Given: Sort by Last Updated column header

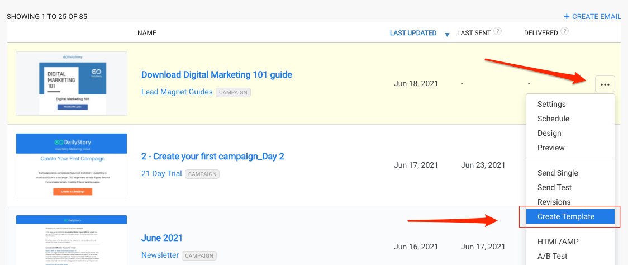Looking at the screenshot, I should pos(413,33).
